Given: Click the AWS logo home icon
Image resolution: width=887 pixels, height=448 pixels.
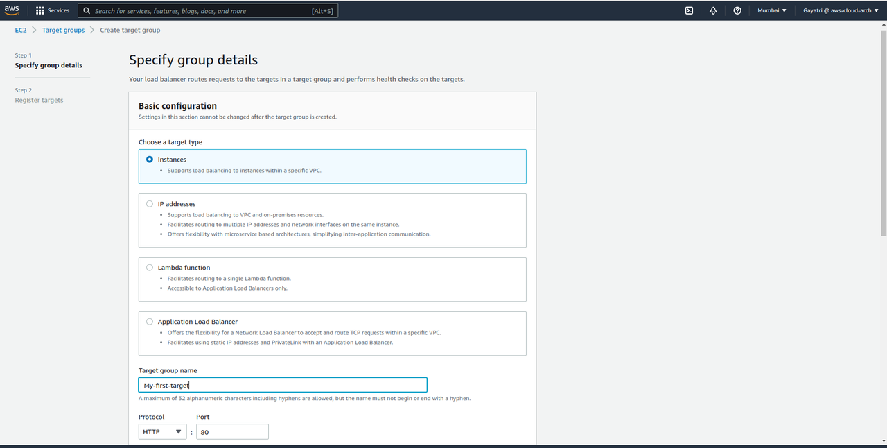Looking at the screenshot, I should point(12,10).
